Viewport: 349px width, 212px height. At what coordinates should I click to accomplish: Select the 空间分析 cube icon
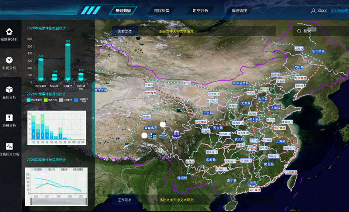(x=10, y=89)
